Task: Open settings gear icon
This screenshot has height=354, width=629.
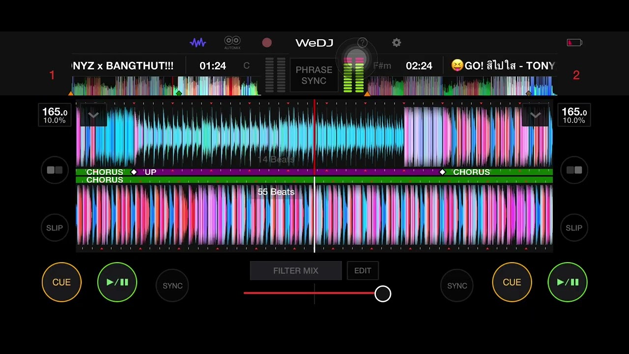Action: coord(397,43)
